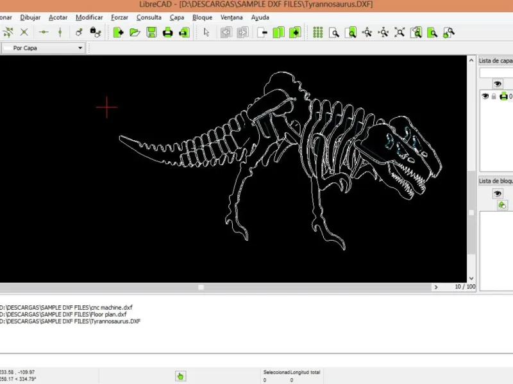Click the vertical scrollbar down arrow
513x384 pixels.
471,278
